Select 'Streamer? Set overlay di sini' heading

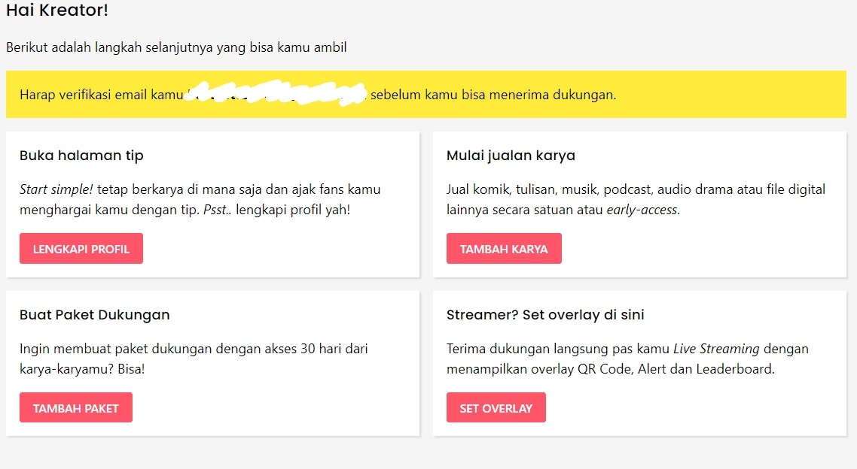[x=545, y=315]
